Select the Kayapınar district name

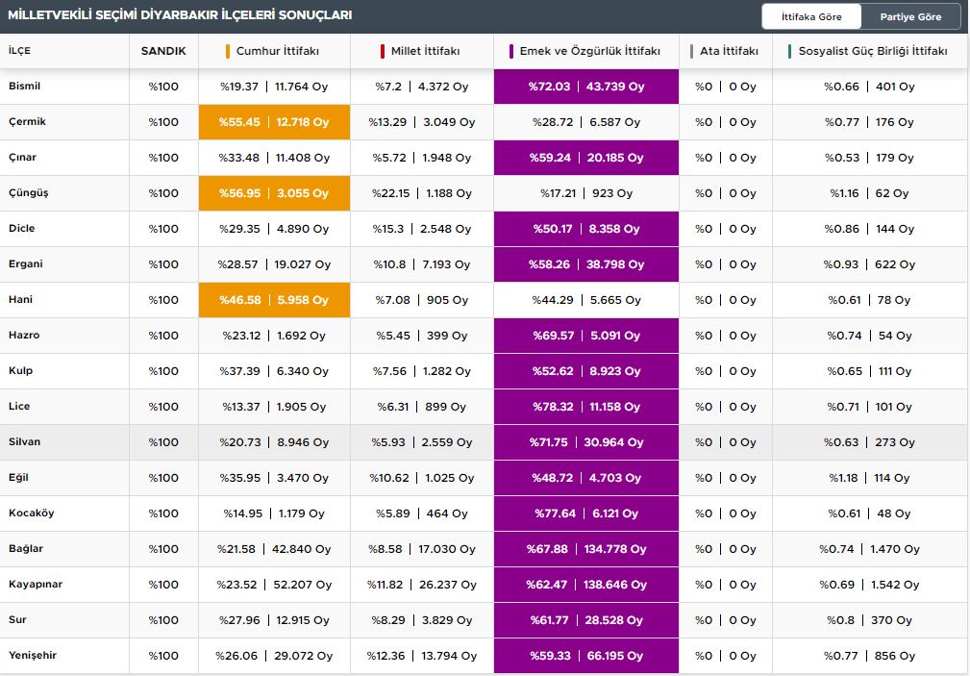[36, 585]
